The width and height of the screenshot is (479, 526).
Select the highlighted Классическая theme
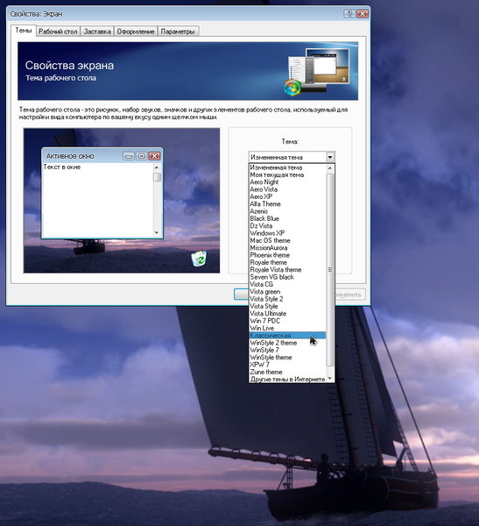(x=287, y=336)
